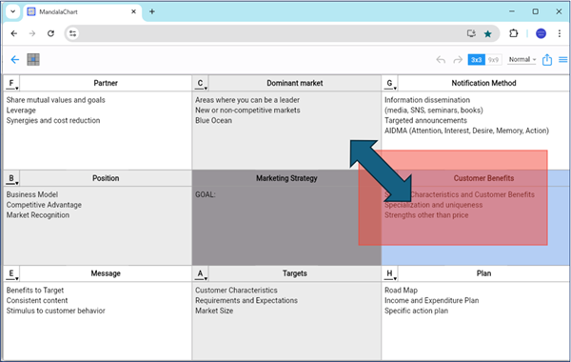571x362 pixels.
Task: Open the tab search chevron button
Action: click(12, 11)
